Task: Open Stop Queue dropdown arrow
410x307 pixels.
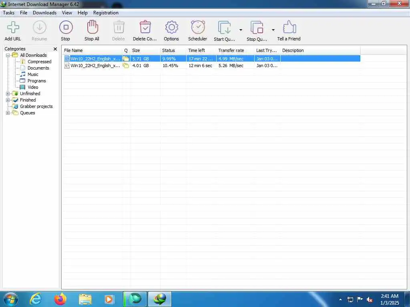Action: point(273,30)
